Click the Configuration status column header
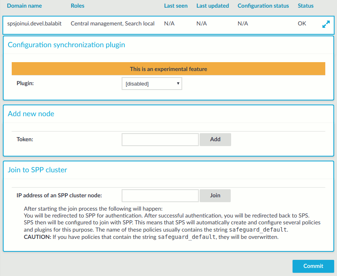This screenshot has height=276, width=337. click(x=263, y=6)
